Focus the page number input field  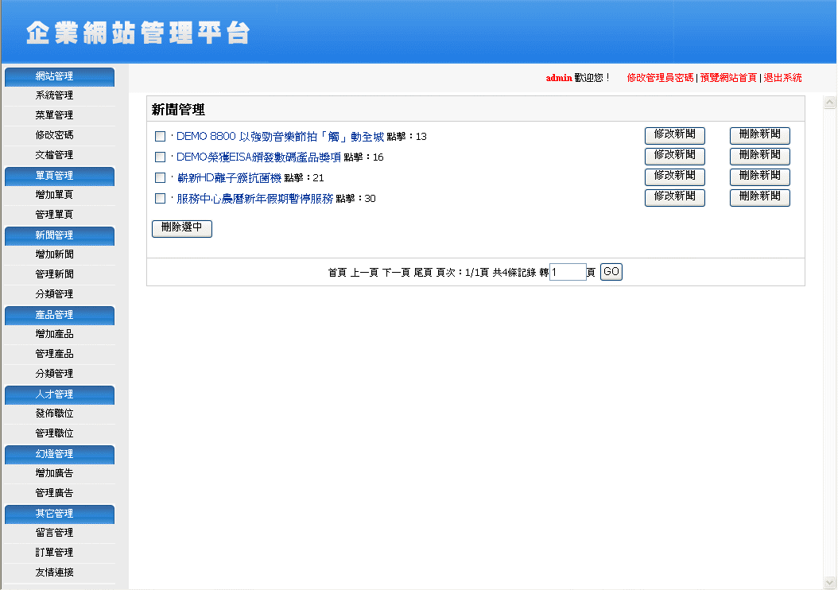[568, 272]
